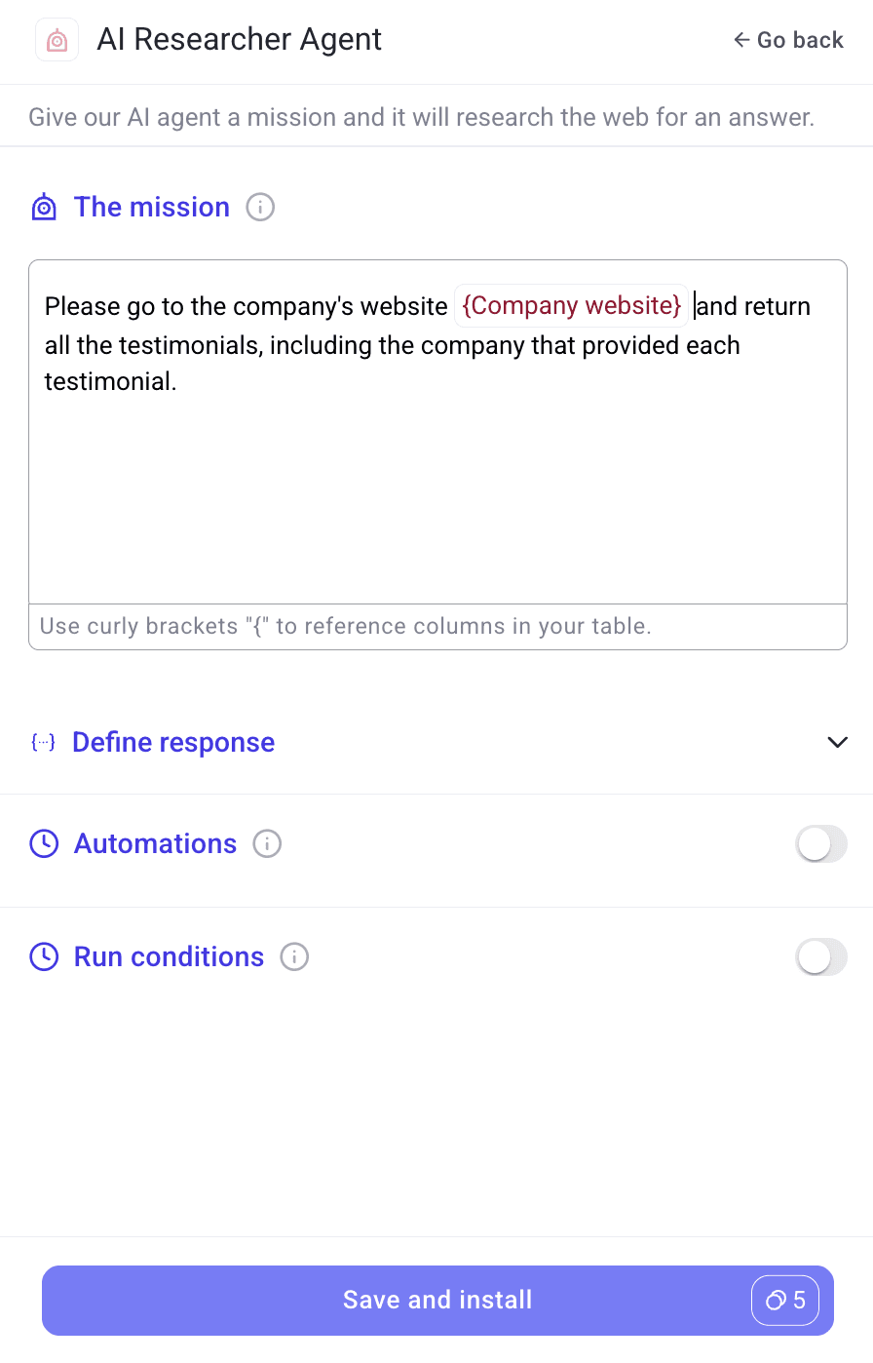This screenshot has width=873, height=1363.
Task: Click the clock icon beside Run conditions
Action: tap(44, 956)
